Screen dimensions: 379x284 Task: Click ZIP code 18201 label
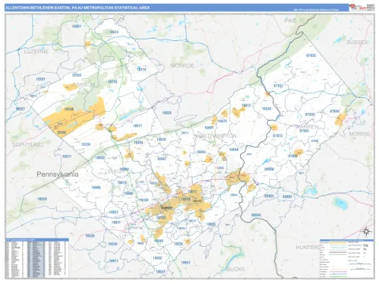tap(40, 79)
